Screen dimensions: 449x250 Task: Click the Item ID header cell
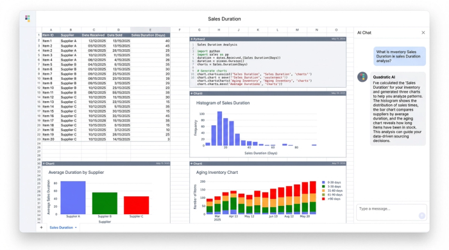(51, 35)
